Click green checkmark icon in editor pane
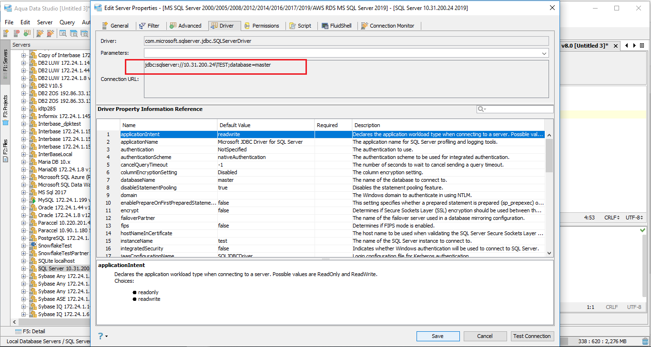The width and height of the screenshot is (651, 347). 642,230
